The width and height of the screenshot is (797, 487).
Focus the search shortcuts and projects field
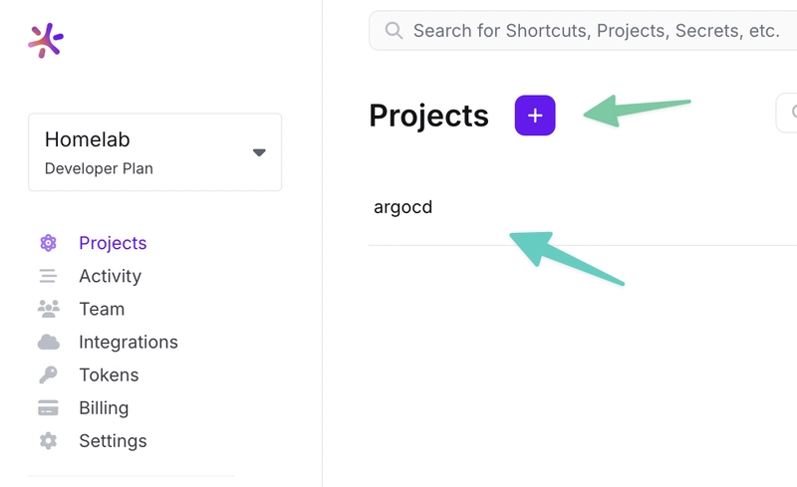pos(583,31)
